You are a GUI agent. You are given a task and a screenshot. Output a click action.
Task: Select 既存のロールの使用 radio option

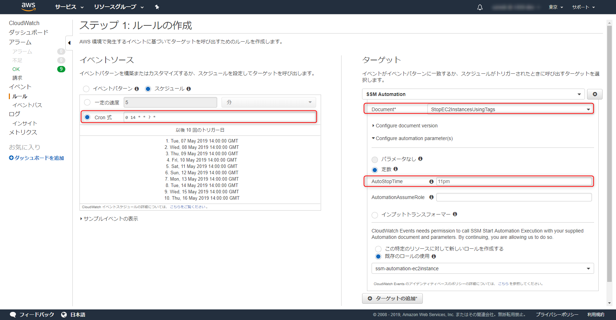click(378, 256)
